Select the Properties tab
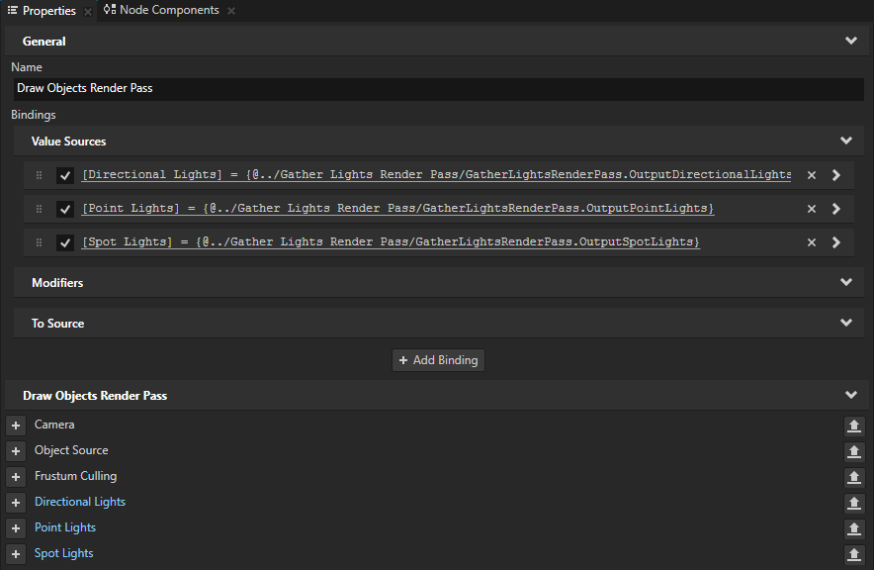Viewport: 874px width, 570px height. 47,10
